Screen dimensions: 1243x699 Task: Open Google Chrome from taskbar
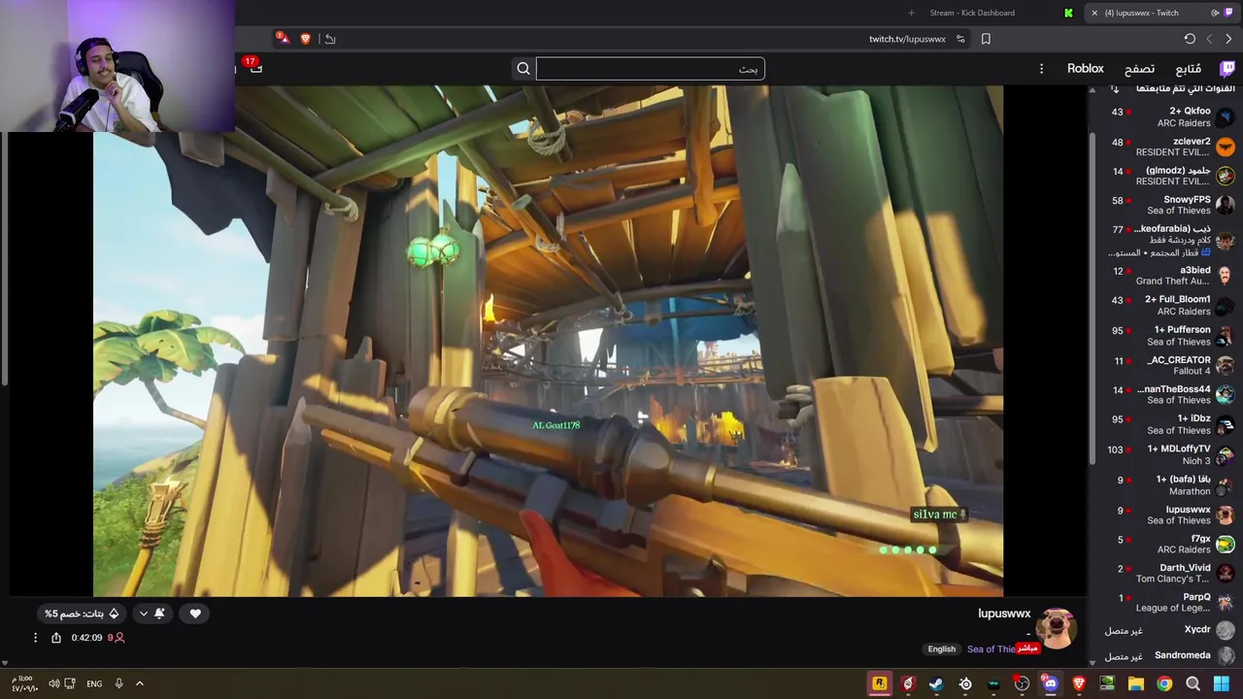point(1164,683)
